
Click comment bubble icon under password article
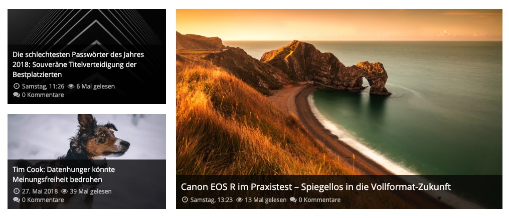click(16, 95)
